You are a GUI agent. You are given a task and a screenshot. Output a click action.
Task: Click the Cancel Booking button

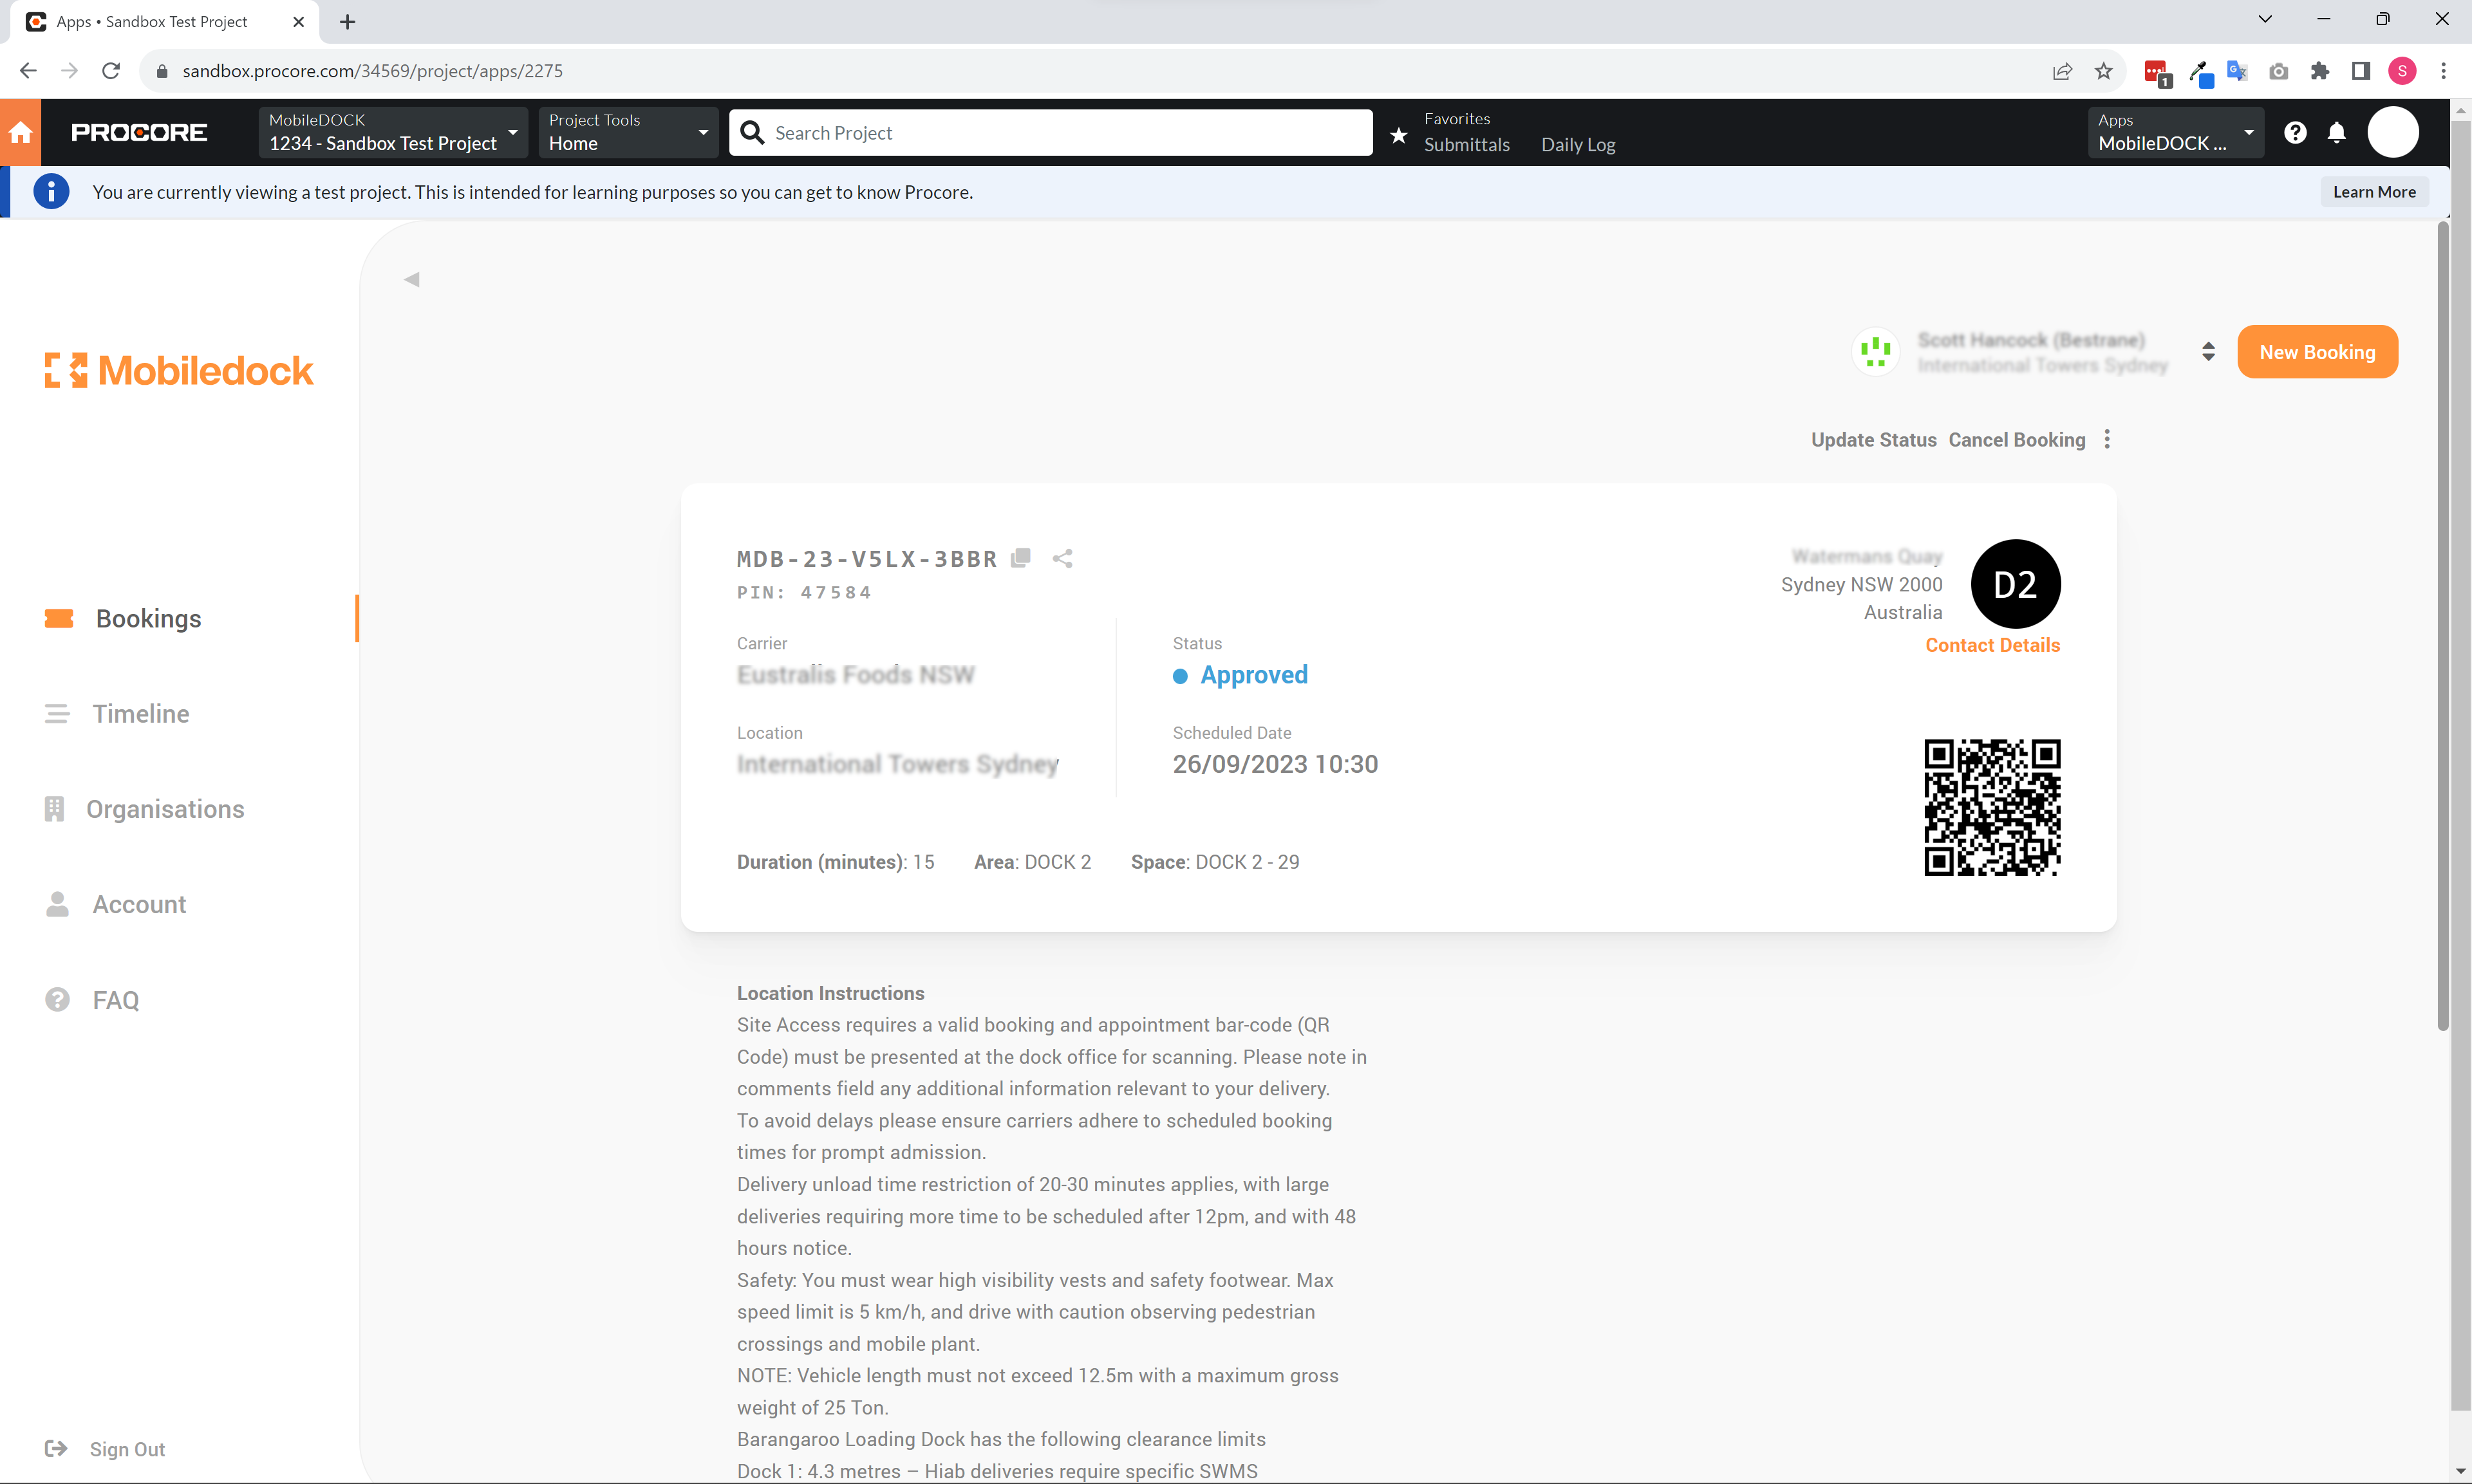click(x=2016, y=440)
